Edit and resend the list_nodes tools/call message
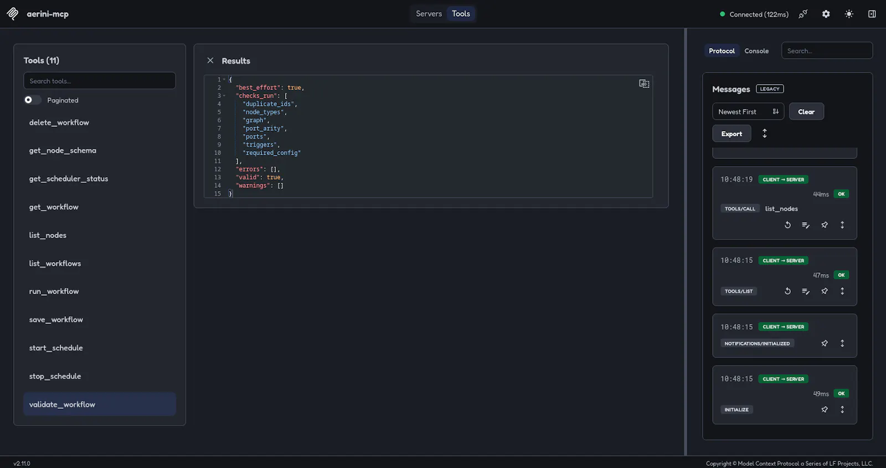 [x=806, y=225]
